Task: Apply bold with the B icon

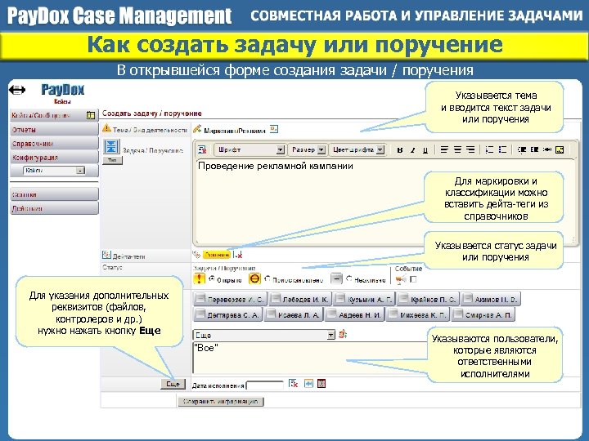Action: (400, 150)
